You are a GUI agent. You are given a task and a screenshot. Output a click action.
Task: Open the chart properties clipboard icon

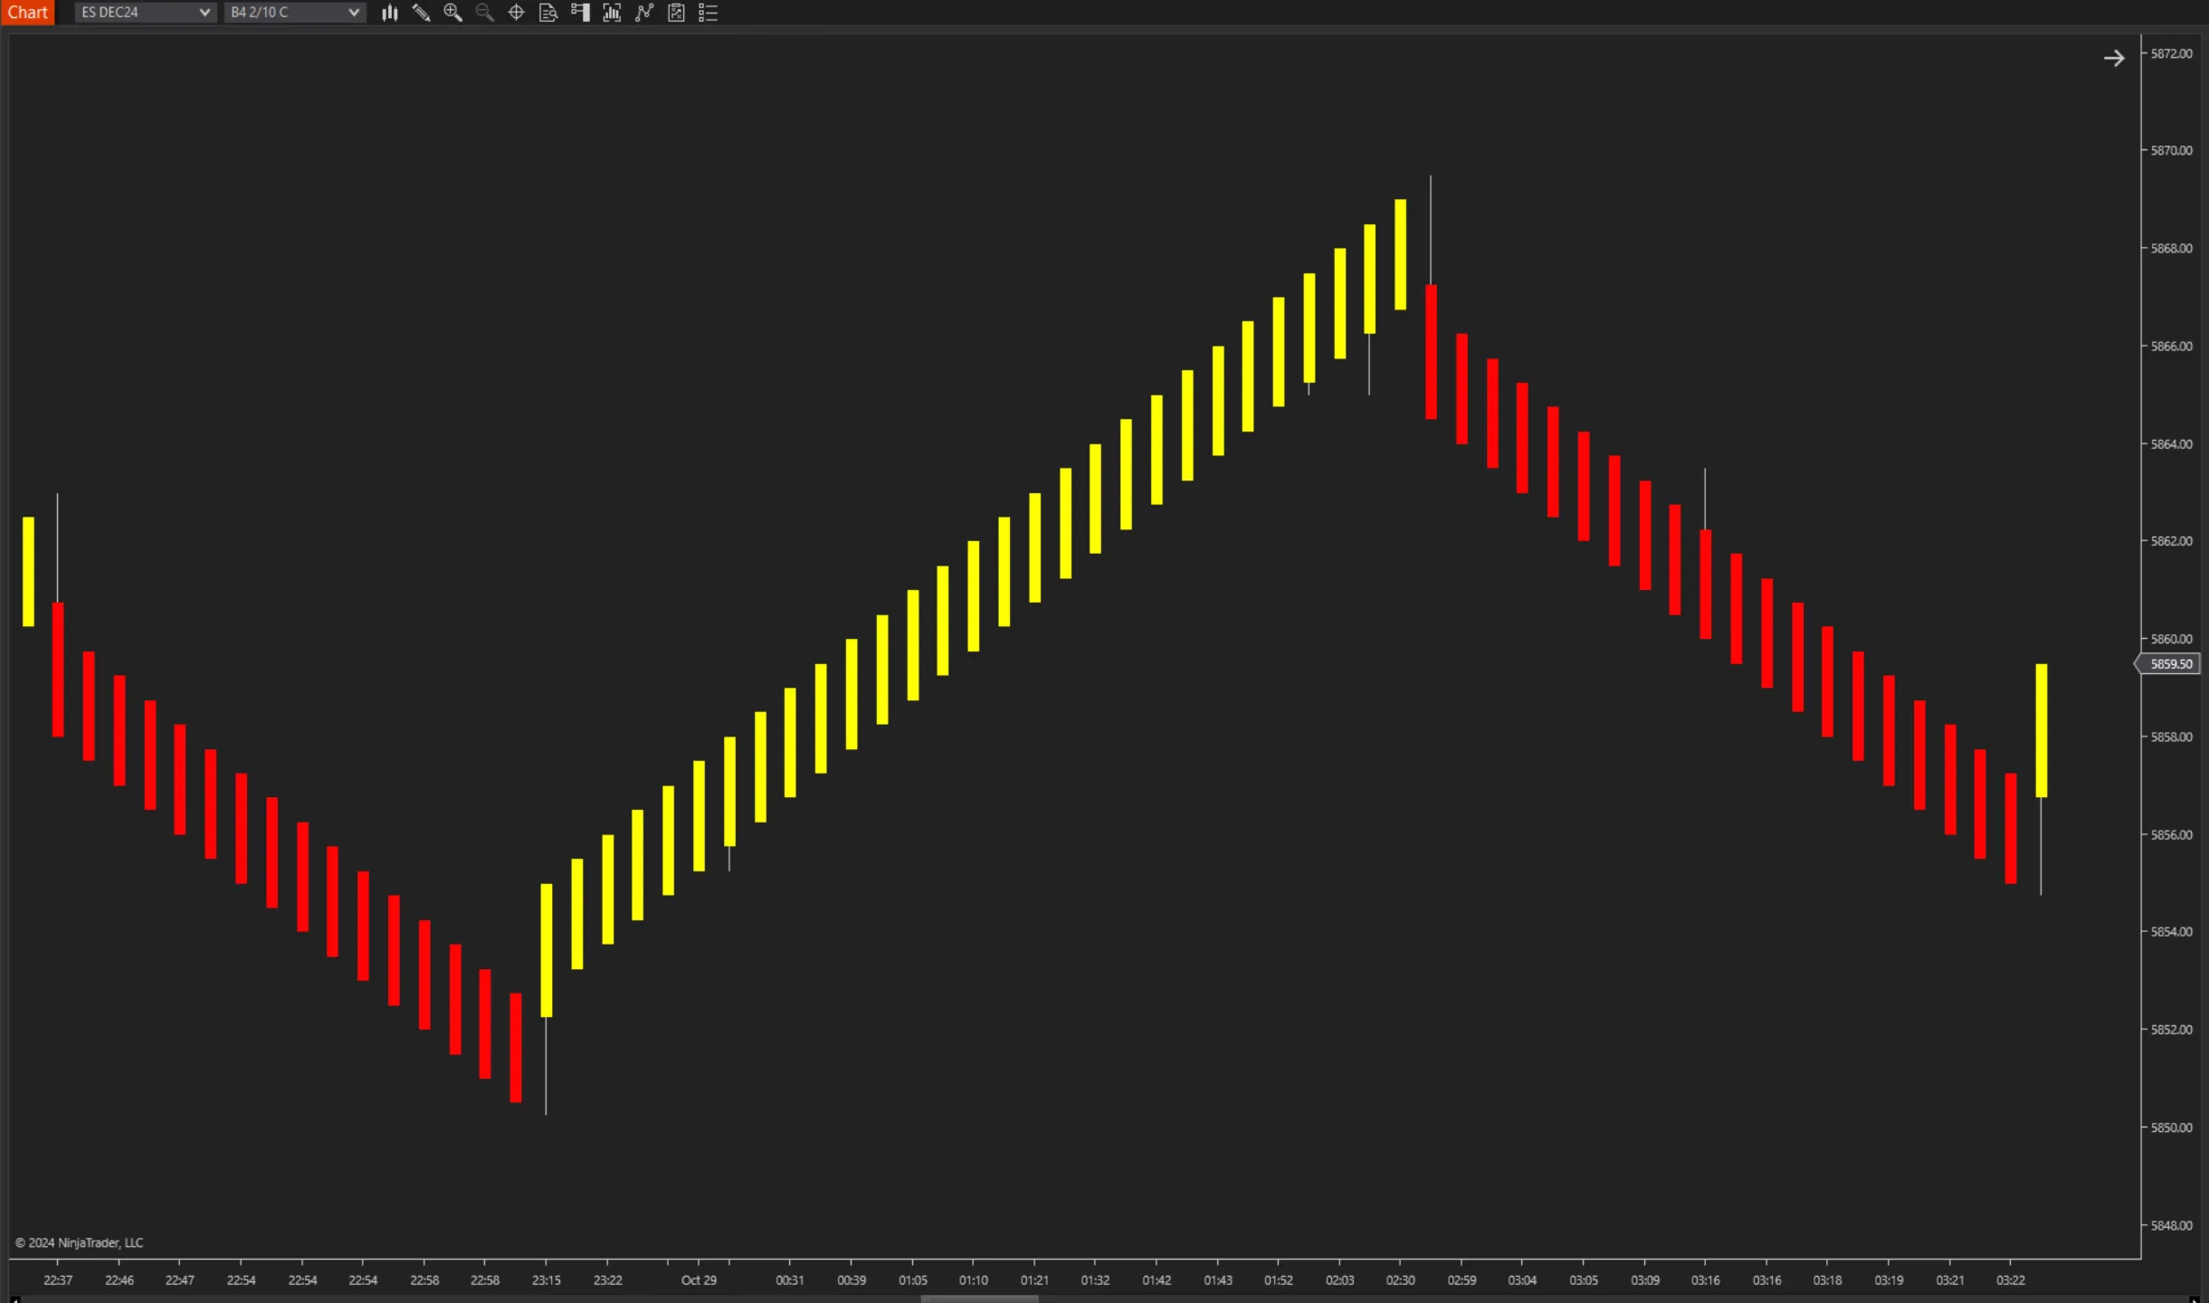[x=676, y=12]
